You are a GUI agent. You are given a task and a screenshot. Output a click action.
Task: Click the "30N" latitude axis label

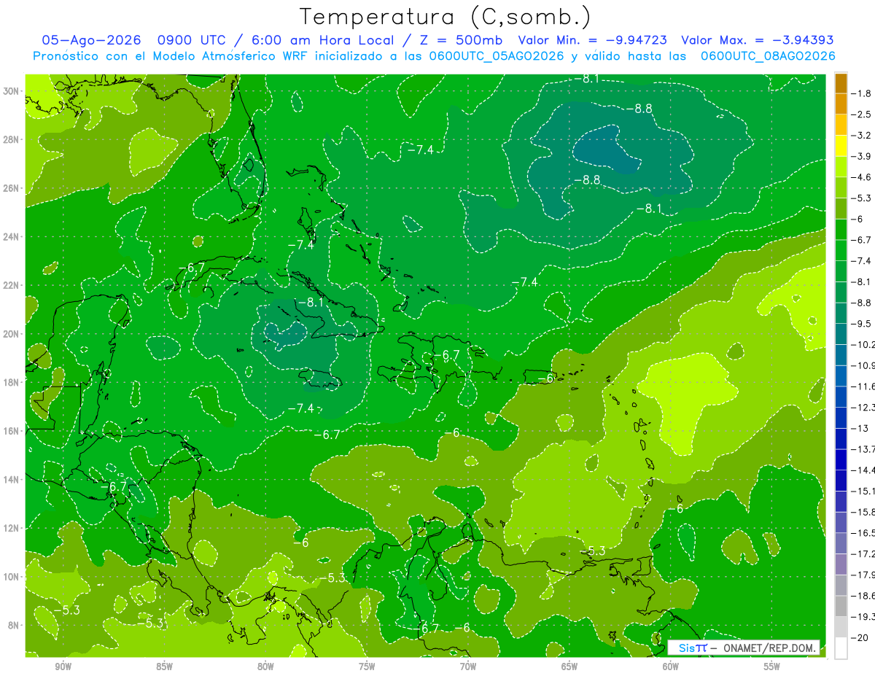click(12, 91)
